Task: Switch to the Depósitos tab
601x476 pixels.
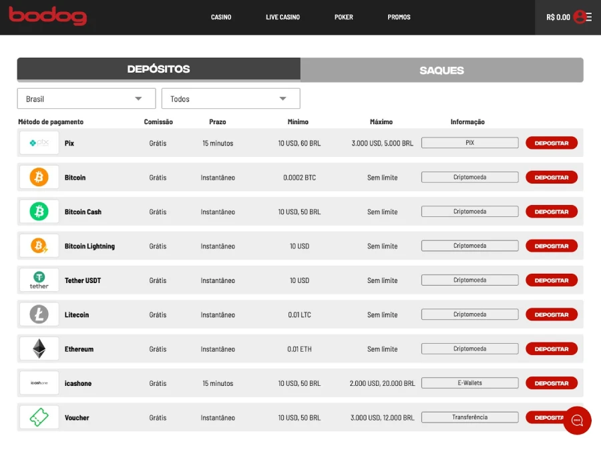Action: coord(159,69)
